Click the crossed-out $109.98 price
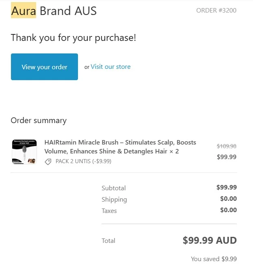This screenshot has width=253, height=268. pyautogui.click(x=226, y=146)
